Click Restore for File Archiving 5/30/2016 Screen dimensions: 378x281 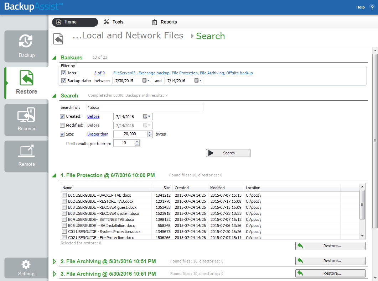(x=330, y=273)
